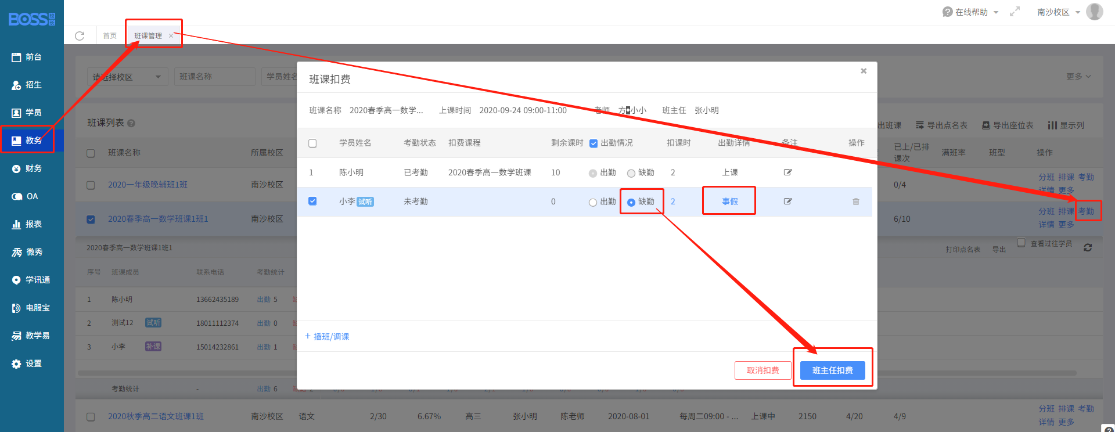
Task: Toggle fullscreen mode icon
Action: tap(1015, 12)
